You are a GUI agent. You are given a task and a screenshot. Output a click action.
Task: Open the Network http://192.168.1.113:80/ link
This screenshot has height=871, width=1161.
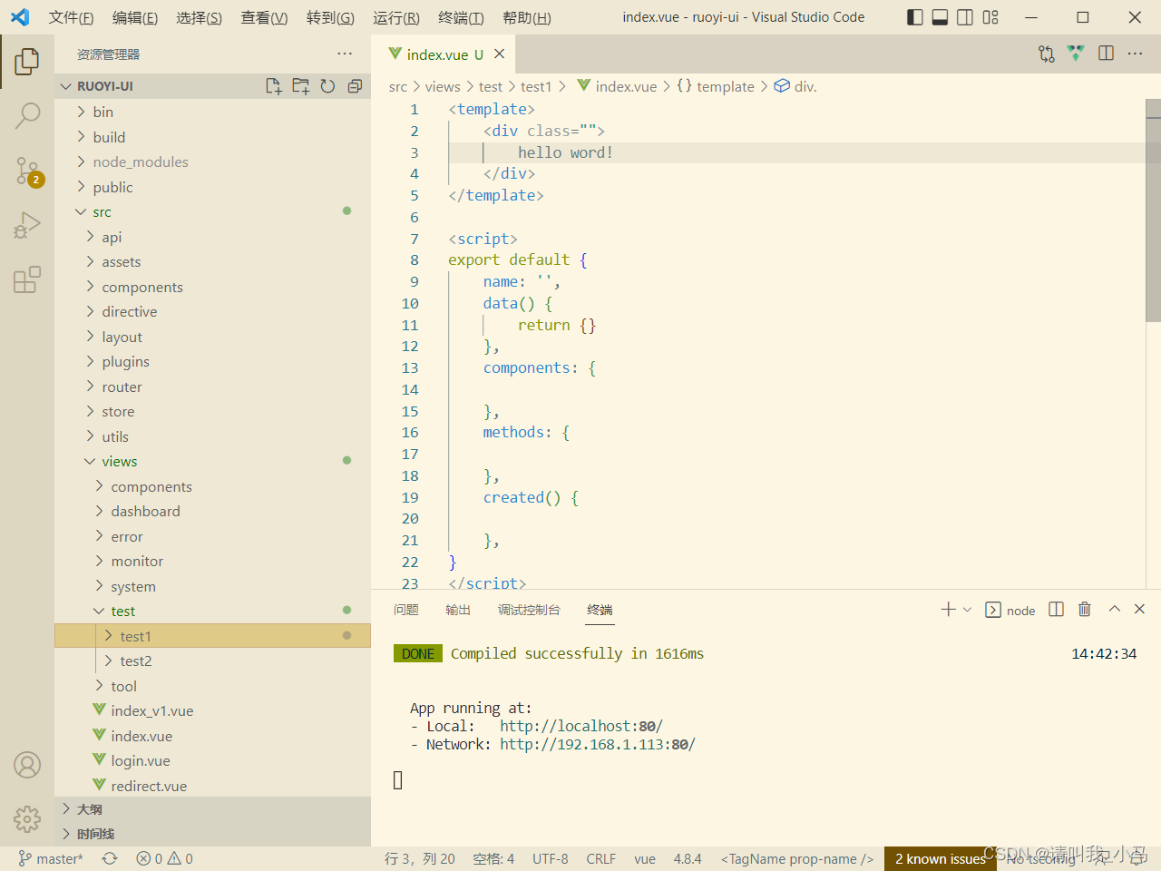tap(598, 744)
